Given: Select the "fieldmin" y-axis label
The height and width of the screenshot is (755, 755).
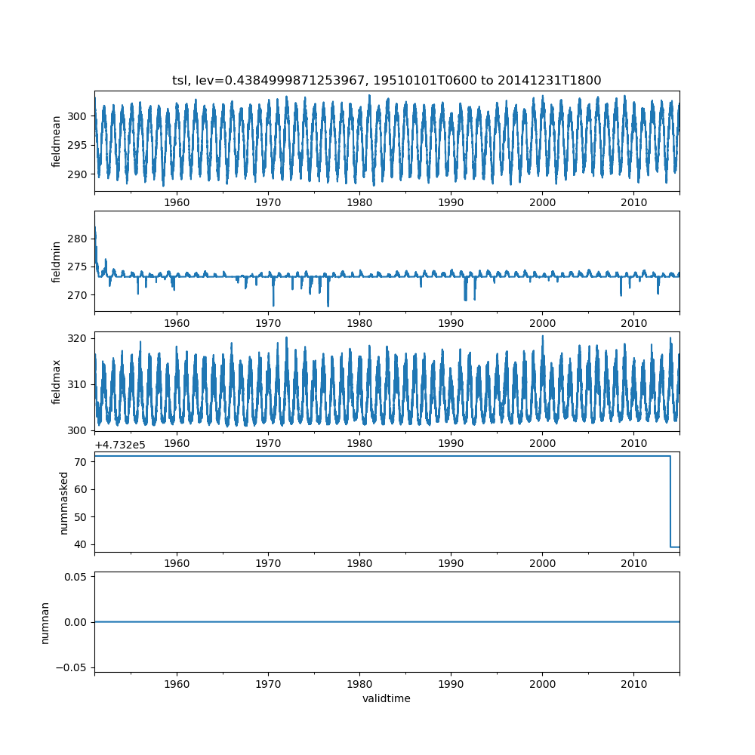Looking at the screenshot, I should pyautogui.click(x=57, y=261).
